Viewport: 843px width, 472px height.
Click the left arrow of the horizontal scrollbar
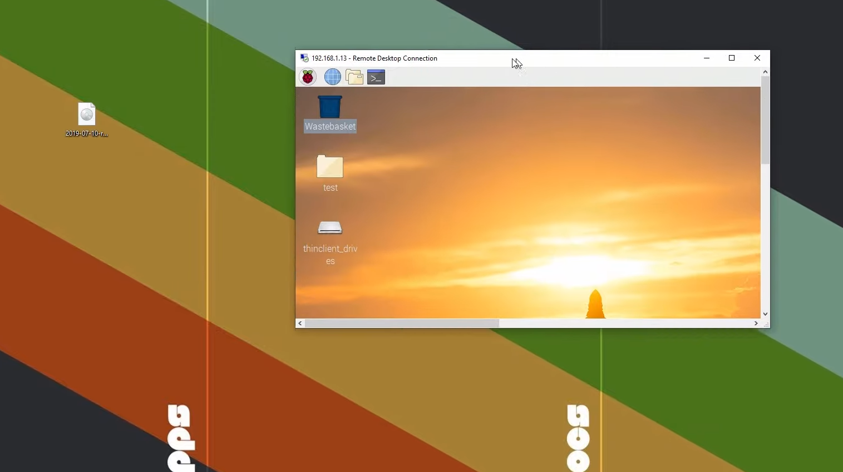pos(300,323)
